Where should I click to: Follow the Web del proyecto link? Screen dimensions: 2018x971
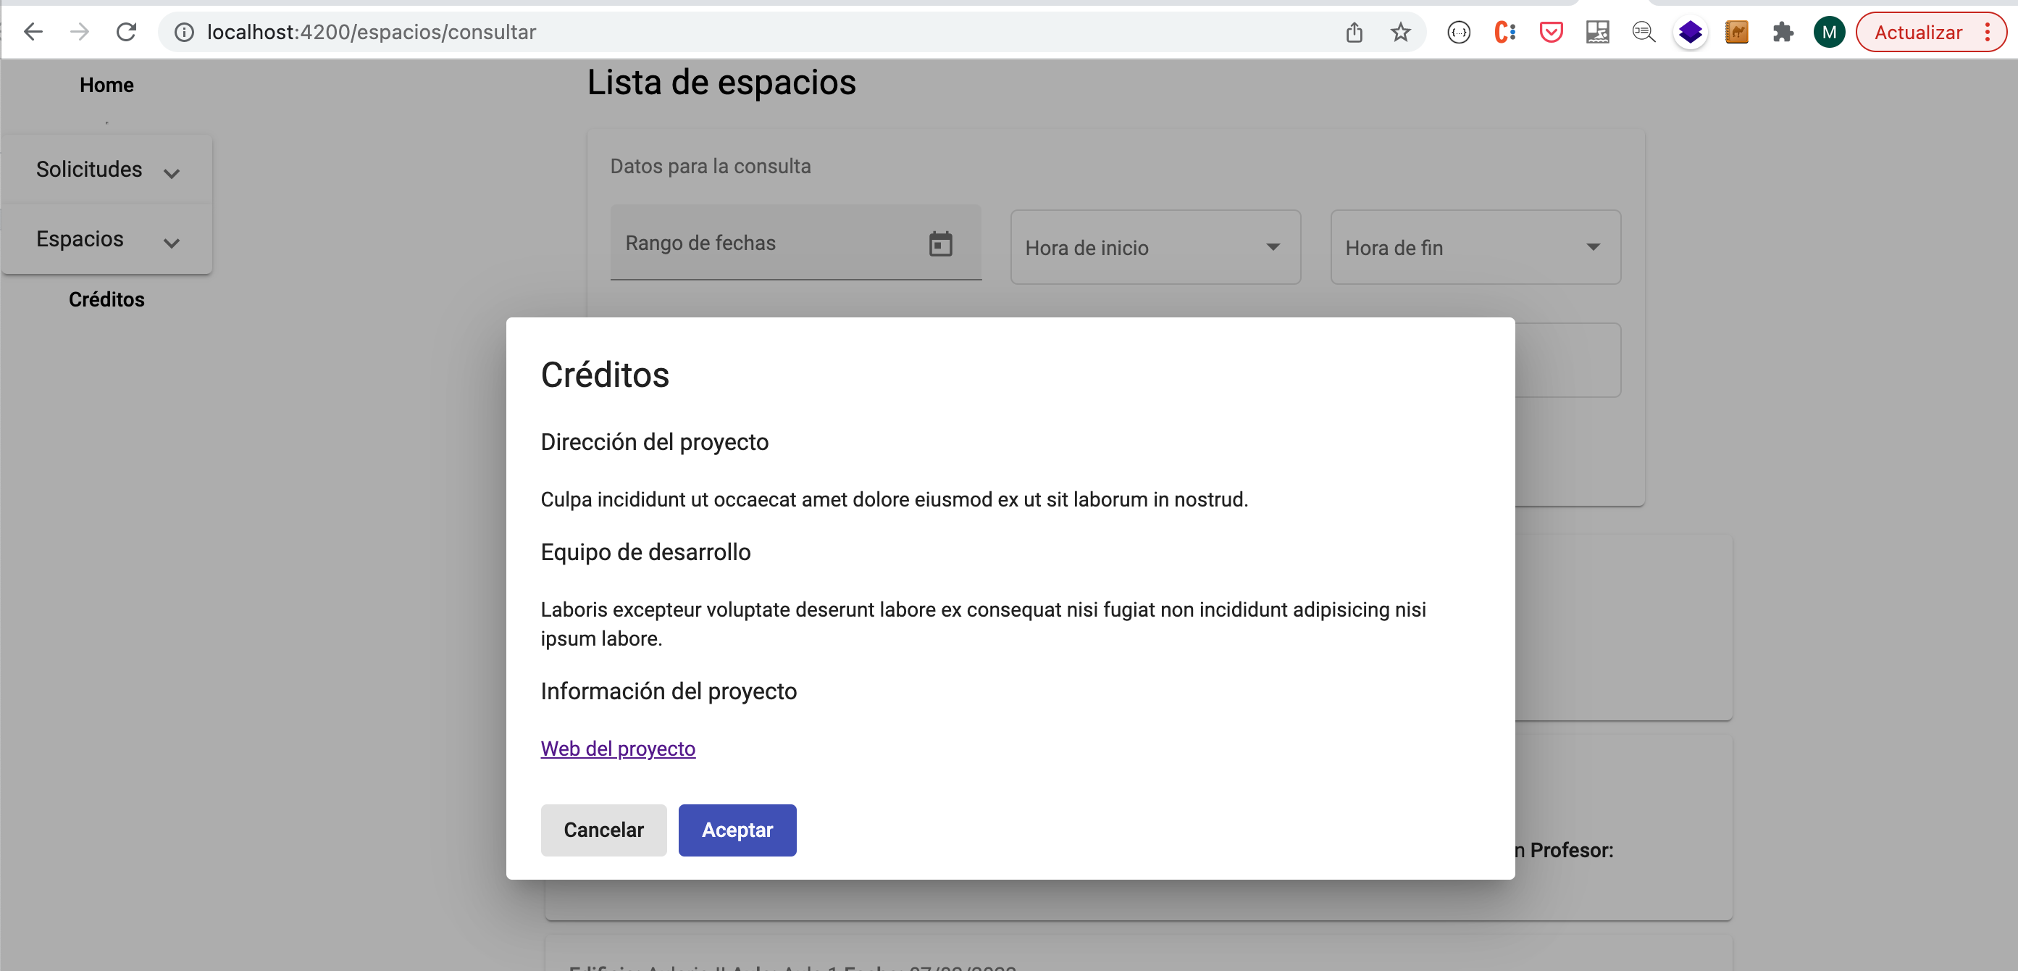tap(617, 749)
